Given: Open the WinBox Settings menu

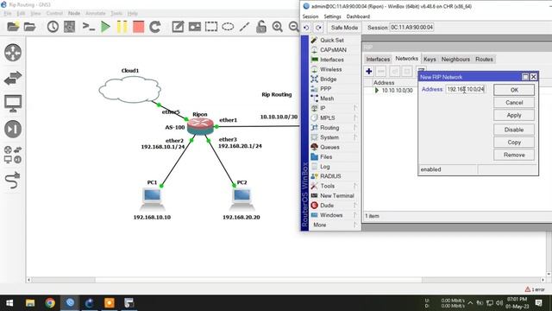Looking at the screenshot, I should click(332, 16).
